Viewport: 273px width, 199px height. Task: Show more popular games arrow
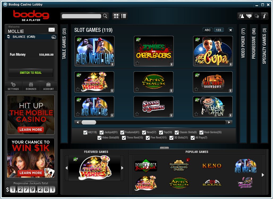pyautogui.click(x=263, y=175)
